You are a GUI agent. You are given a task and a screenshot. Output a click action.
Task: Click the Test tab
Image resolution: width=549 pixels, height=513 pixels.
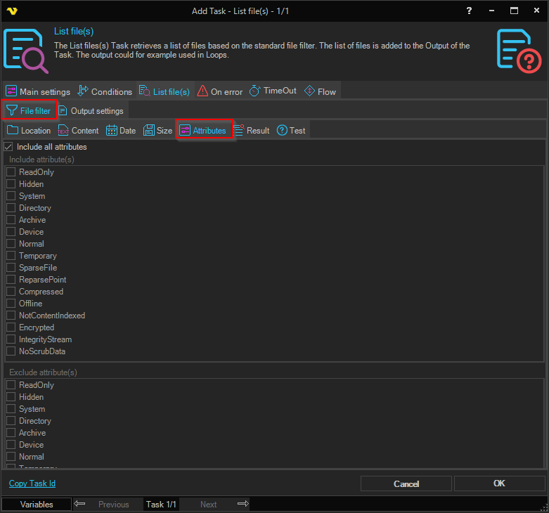click(291, 131)
